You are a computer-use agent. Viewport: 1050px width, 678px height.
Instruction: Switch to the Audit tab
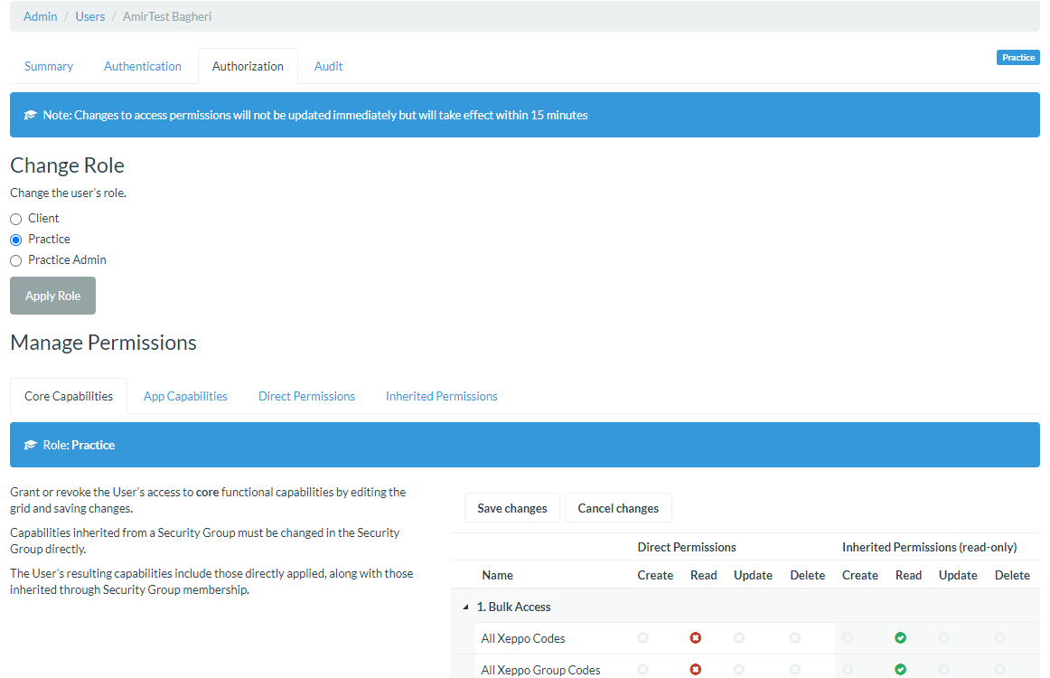point(328,66)
